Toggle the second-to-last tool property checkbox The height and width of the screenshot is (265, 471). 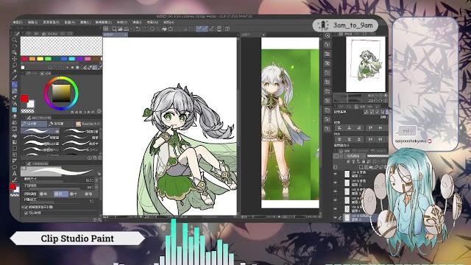click(x=26, y=207)
